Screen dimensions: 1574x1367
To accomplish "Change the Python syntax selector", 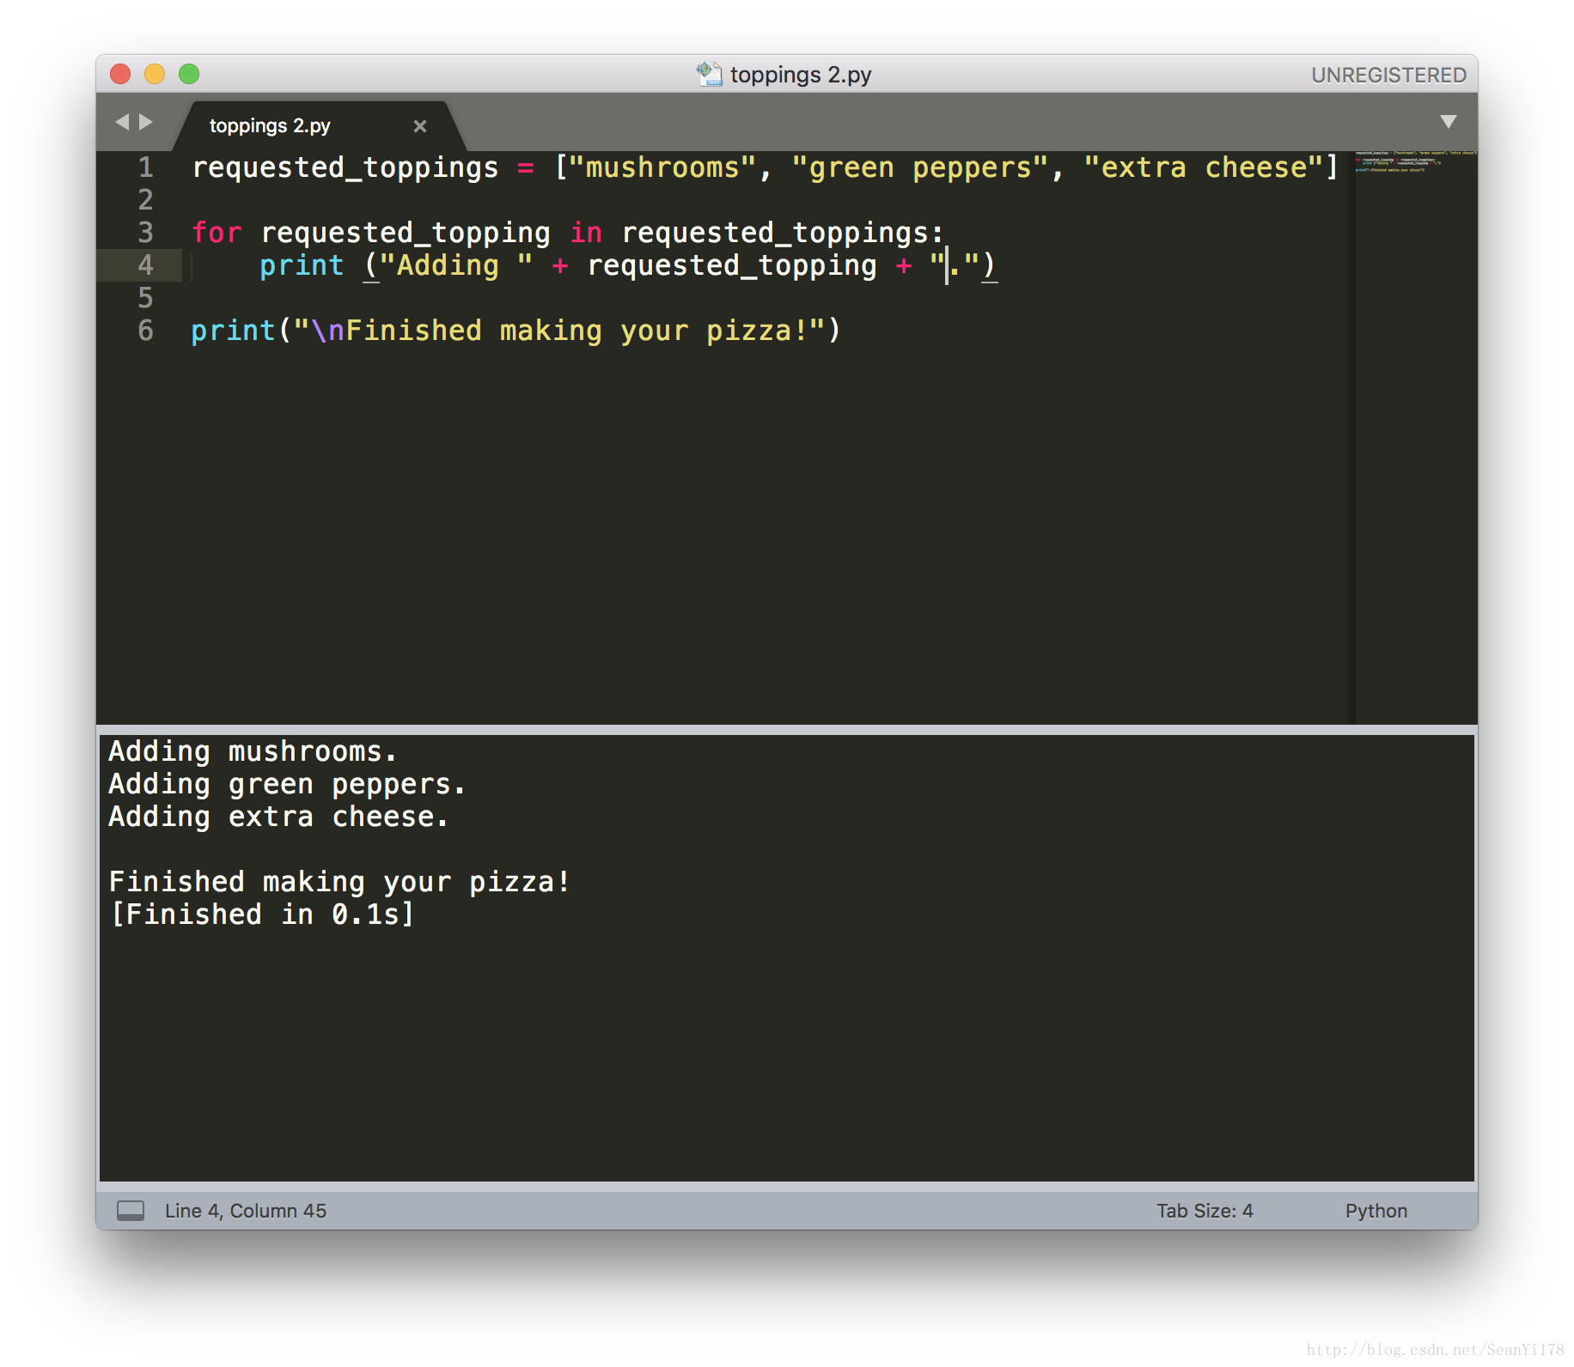I will (x=1376, y=1211).
